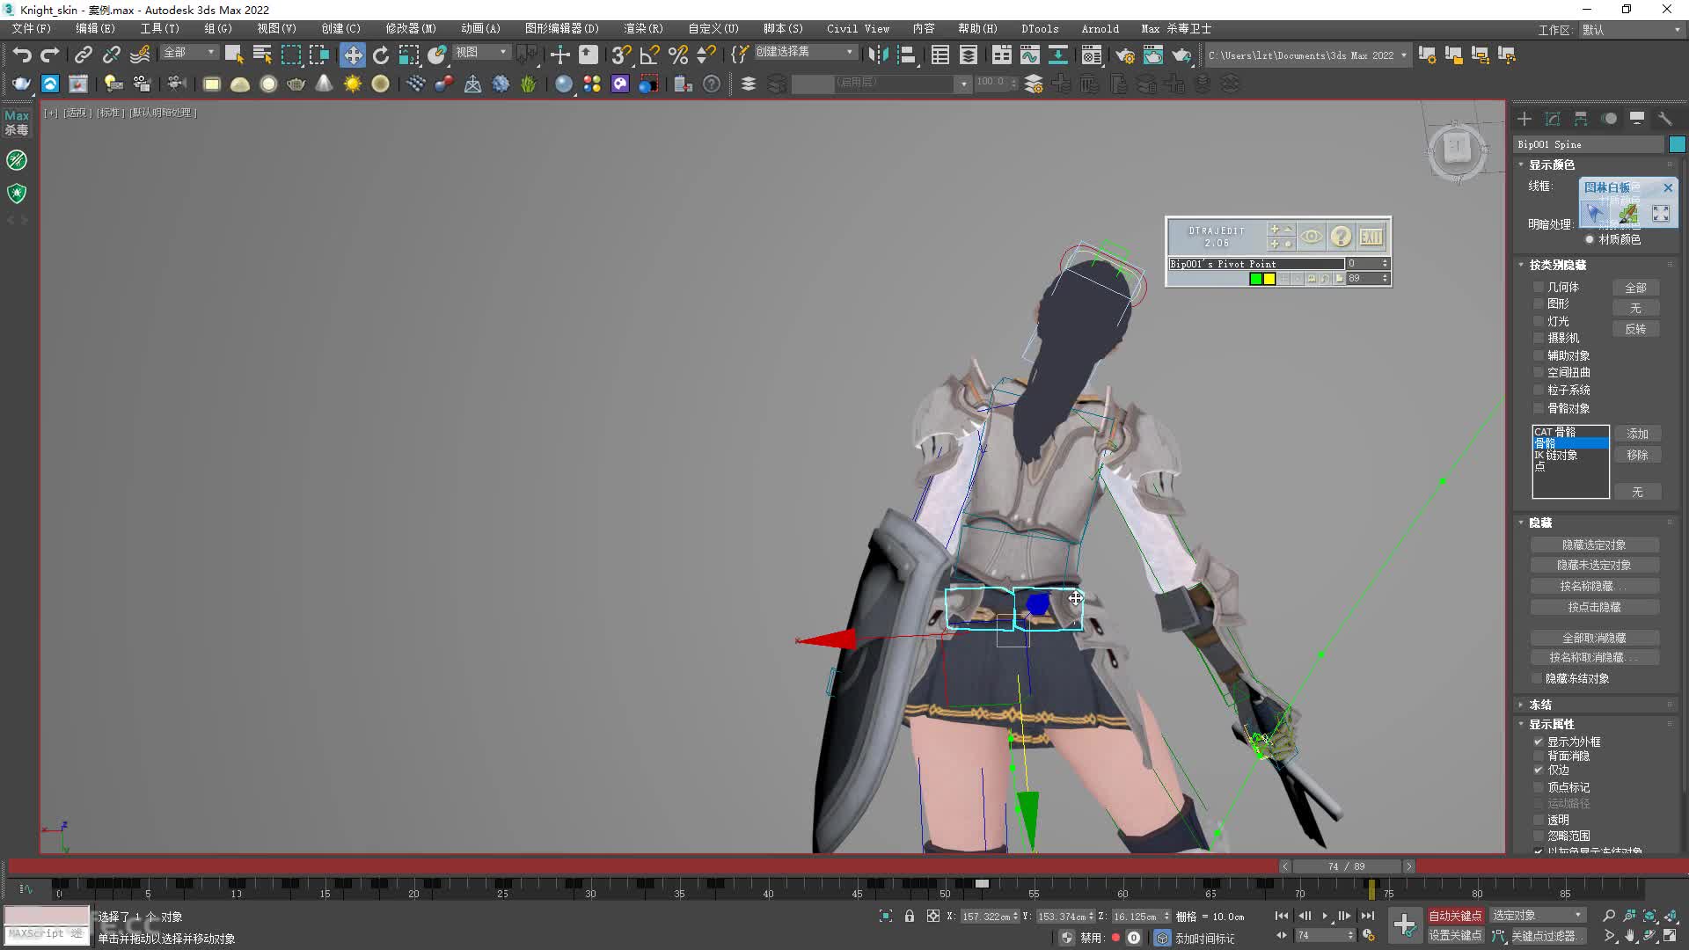Toggle the 自动关键点 auto key button
1689x950 pixels.
(x=1455, y=916)
